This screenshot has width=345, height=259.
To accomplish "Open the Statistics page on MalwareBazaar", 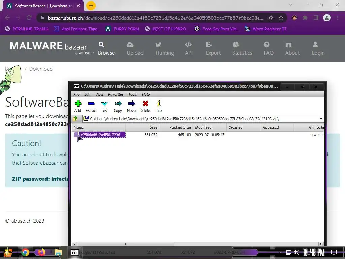I will coord(242,49).
